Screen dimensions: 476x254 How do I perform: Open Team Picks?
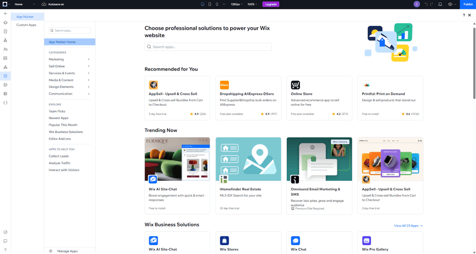[57, 111]
